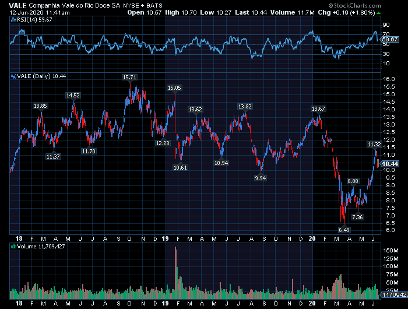408x309 pixels.
Task: Click the tallest volume spike bar in early 2019
Action: [x=175, y=272]
